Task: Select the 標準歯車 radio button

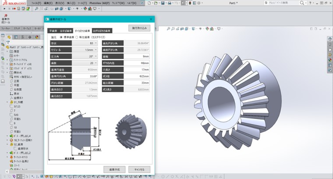Action: point(61,37)
